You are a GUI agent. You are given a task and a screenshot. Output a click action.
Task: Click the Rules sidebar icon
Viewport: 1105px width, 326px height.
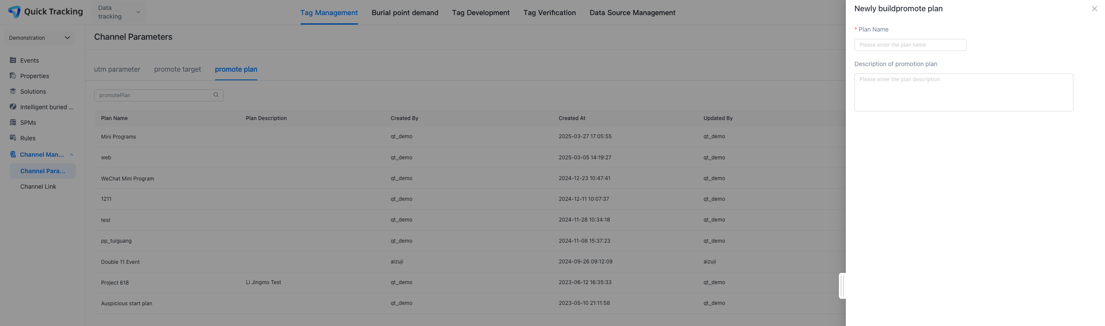point(13,138)
